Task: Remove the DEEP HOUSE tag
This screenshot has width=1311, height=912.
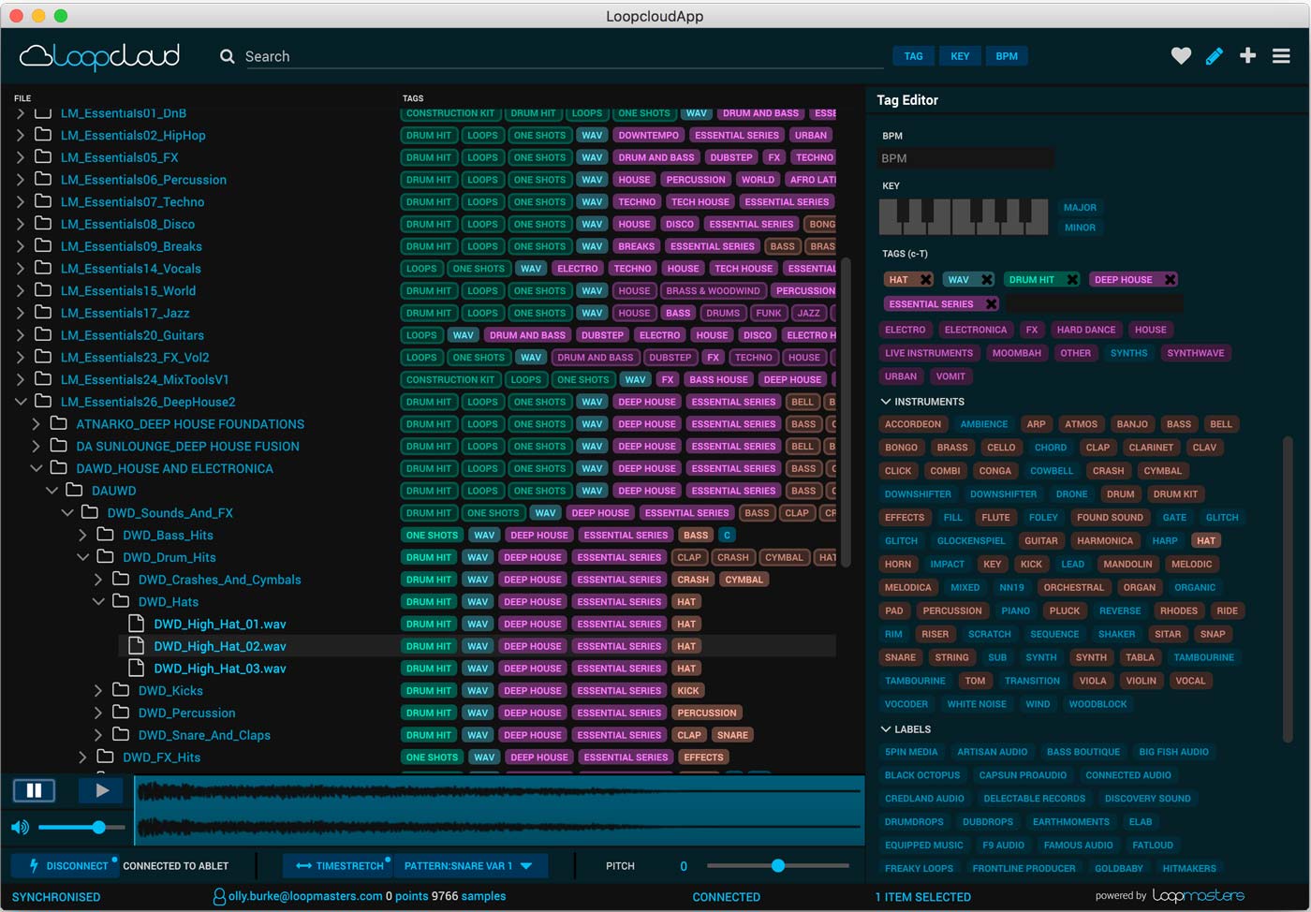Action: [1170, 280]
